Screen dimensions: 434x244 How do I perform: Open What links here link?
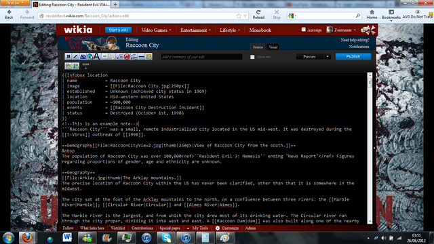92,228
